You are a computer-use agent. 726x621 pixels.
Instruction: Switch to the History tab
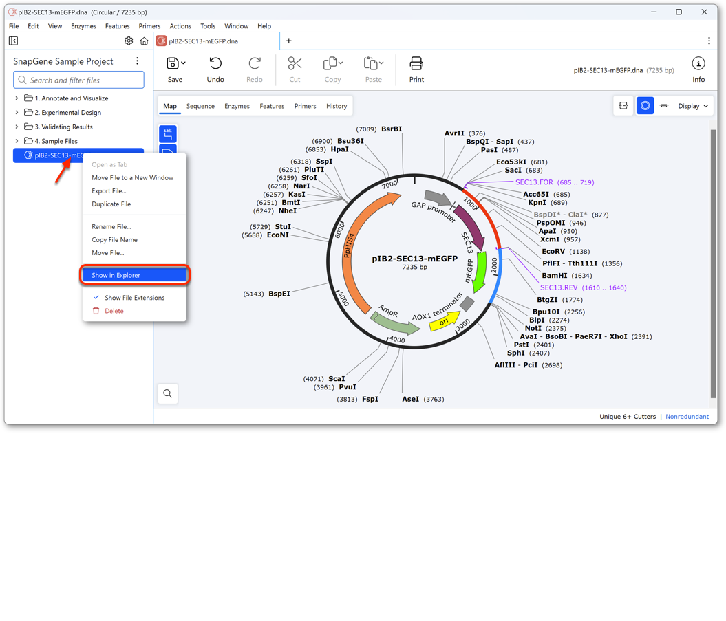tap(337, 106)
